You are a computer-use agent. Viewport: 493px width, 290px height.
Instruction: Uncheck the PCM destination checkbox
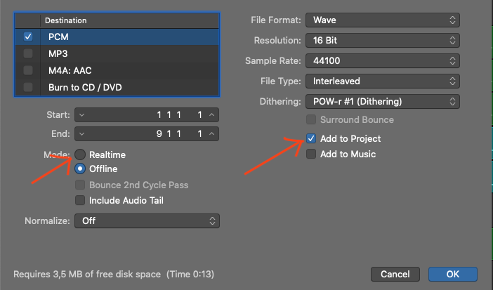28,37
